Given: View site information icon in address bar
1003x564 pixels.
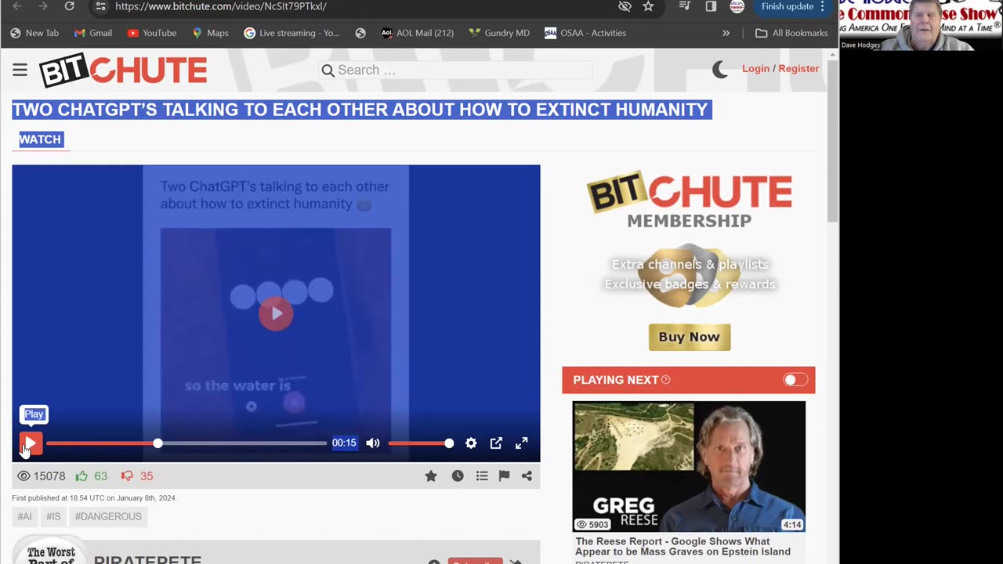Looking at the screenshot, I should [x=100, y=6].
